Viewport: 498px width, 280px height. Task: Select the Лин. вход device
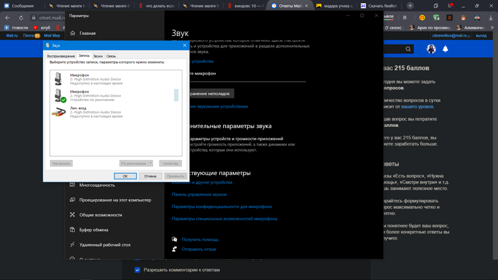(116, 112)
